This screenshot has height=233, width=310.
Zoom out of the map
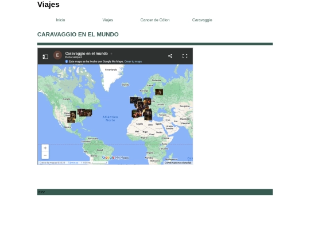[45, 155]
